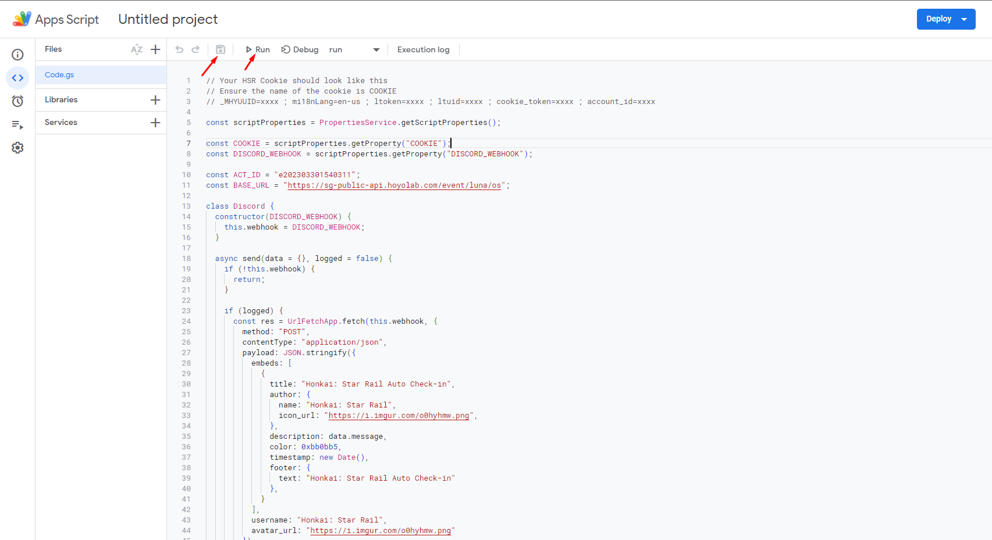The image size is (992, 540).
Task: Open the Triggers panel
Action: point(17,101)
